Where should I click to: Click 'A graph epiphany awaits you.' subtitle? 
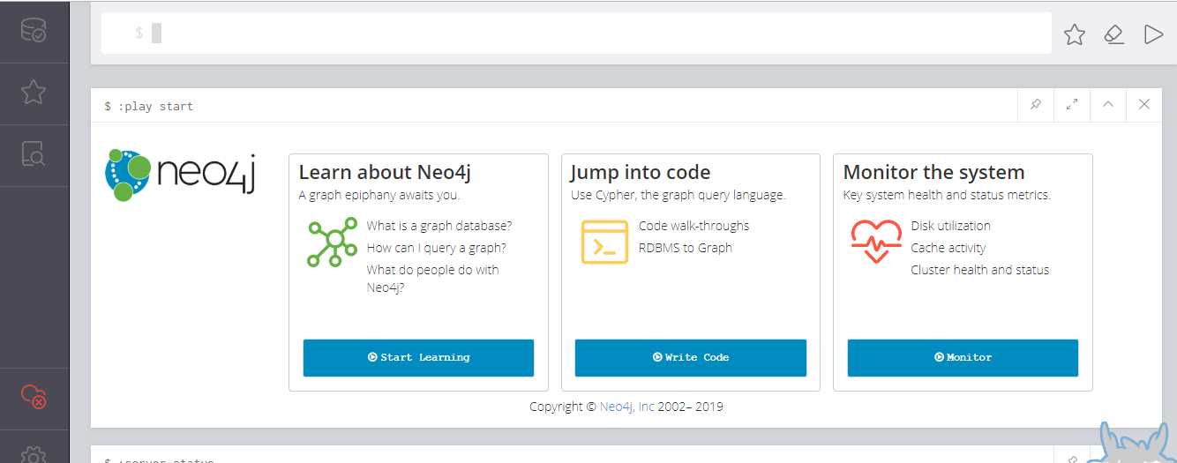379,195
